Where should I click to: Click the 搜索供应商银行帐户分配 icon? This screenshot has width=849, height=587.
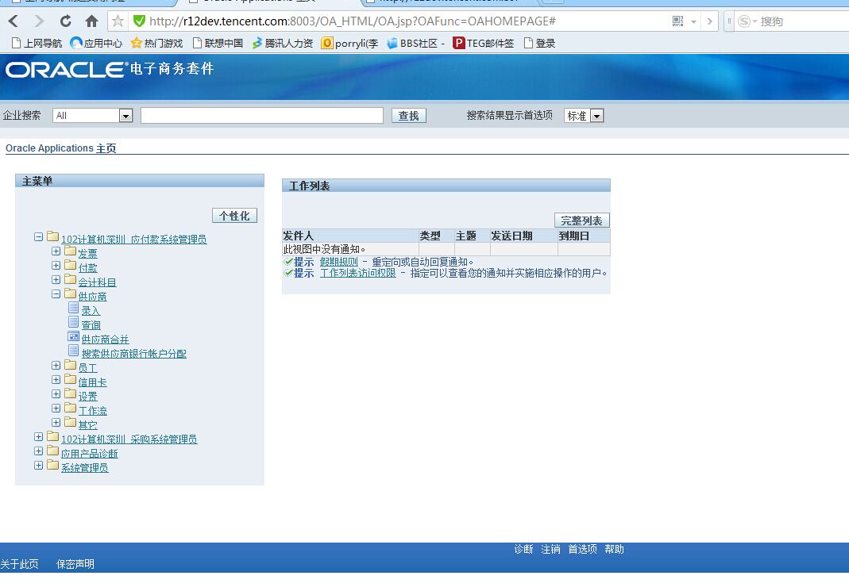(x=74, y=352)
